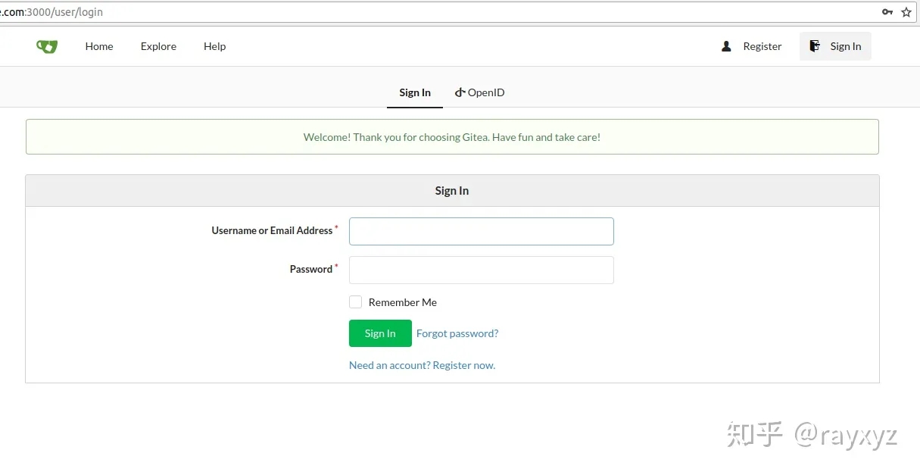
Task: Open the Home menu item
Action: pos(99,46)
